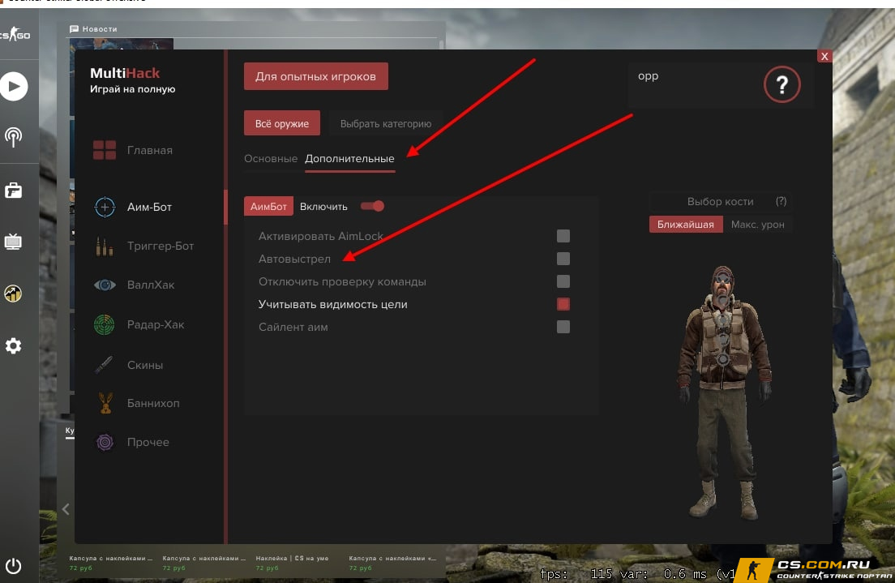
Task: Uncheck Учитывать видимость цели checkbox
Action: tap(563, 304)
